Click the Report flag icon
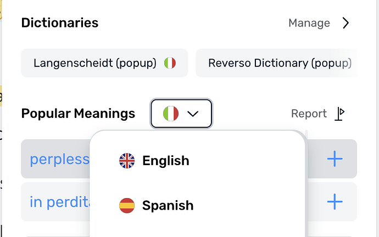The height and width of the screenshot is (237, 379). click(x=340, y=114)
